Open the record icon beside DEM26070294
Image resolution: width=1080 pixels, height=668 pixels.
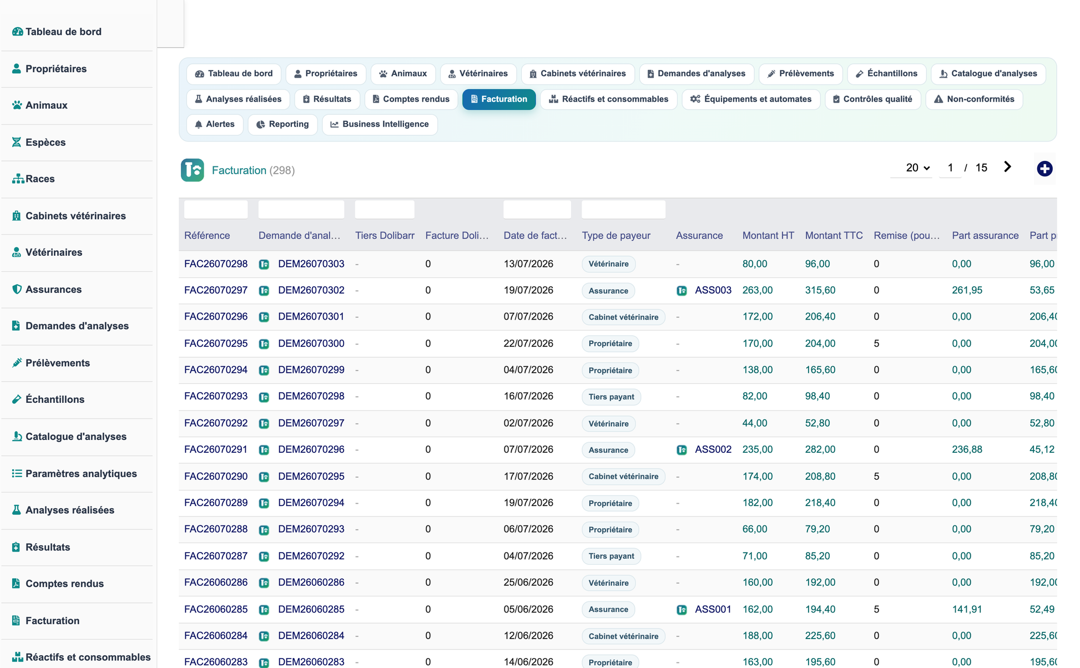(264, 503)
